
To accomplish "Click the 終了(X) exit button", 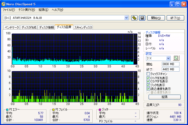I will click(x=175, y=18).
